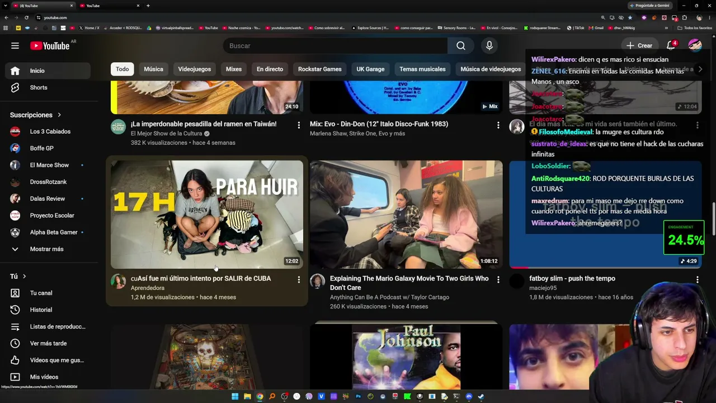The image size is (716, 403).
Task: Reload the page in Chrome
Action: point(26,17)
